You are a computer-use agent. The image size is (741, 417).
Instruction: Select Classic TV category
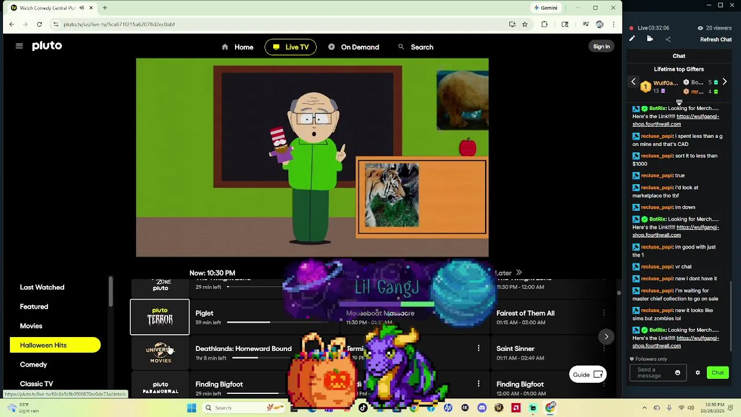click(36, 384)
